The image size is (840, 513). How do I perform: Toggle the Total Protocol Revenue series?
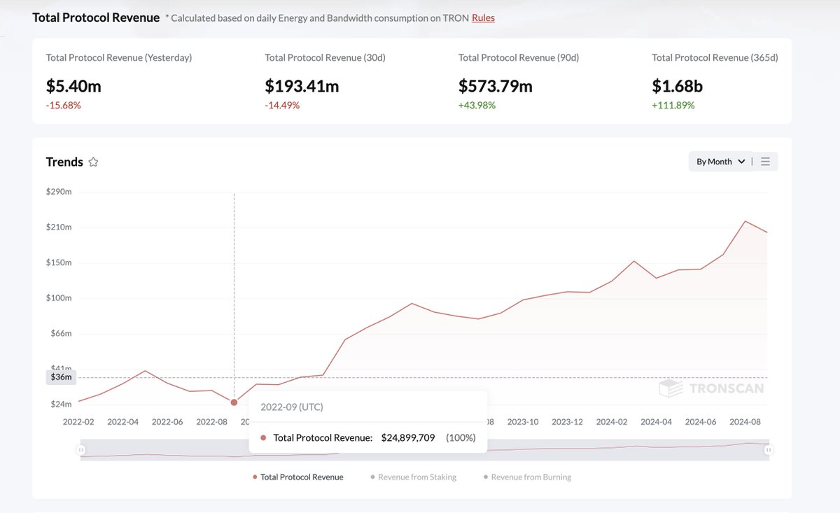click(302, 477)
